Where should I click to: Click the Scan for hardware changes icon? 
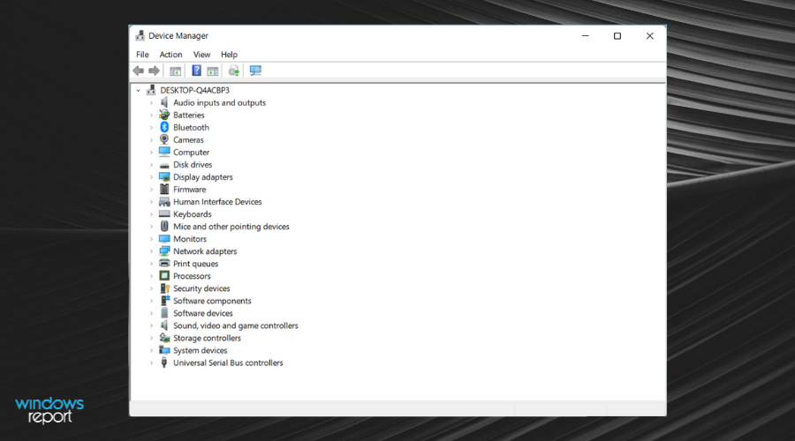(255, 71)
